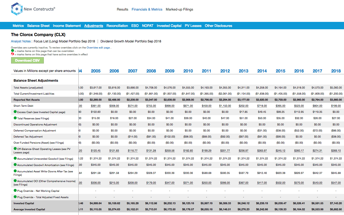Open Financials & Metrics section
The width and height of the screenshot is (344, 215).
tap(147, 9)
